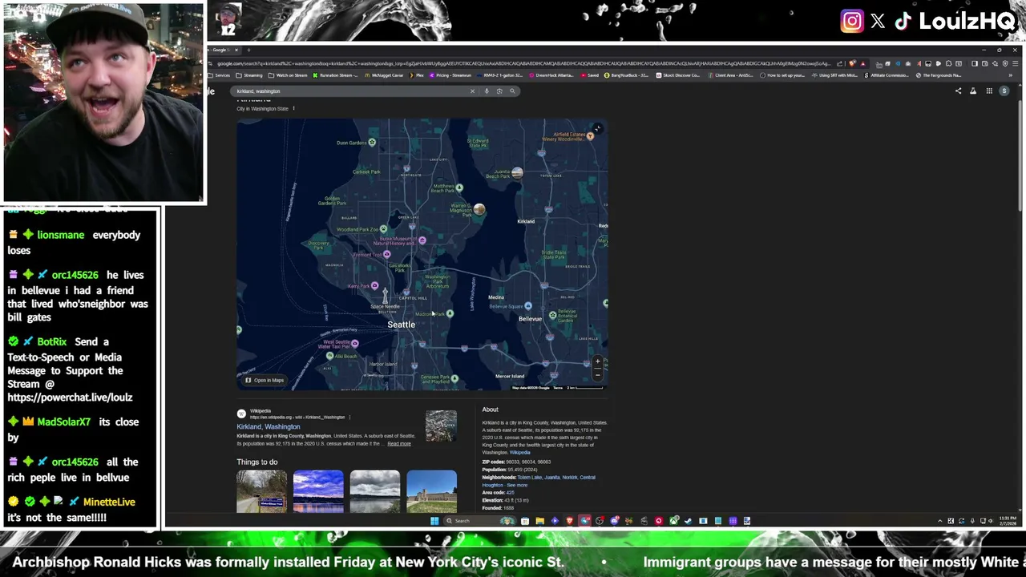Open the aerial thumbnail of Kirkland
This screenshot has height=577, width=1026.
[x=441, y=426]
